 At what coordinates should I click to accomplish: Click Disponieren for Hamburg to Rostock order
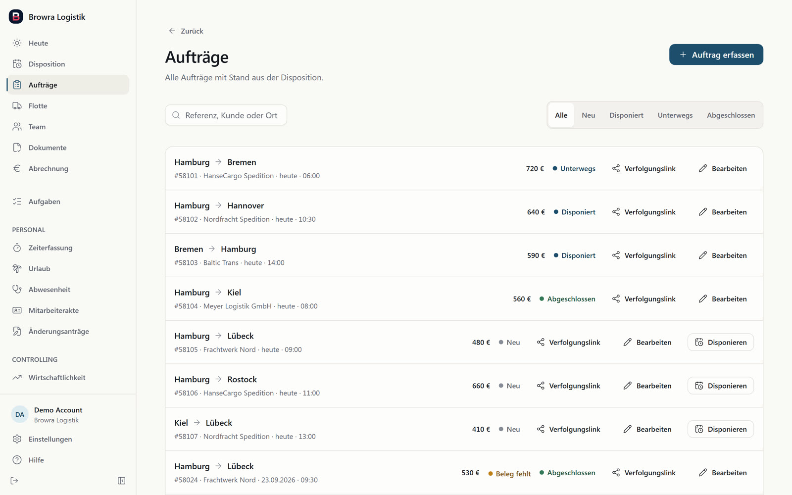pyautogui.click(x=721, y=386)
